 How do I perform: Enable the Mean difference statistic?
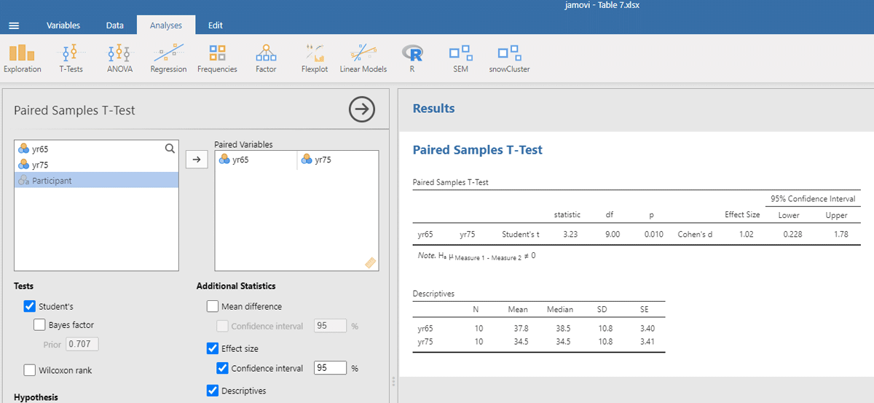point(213,307)
